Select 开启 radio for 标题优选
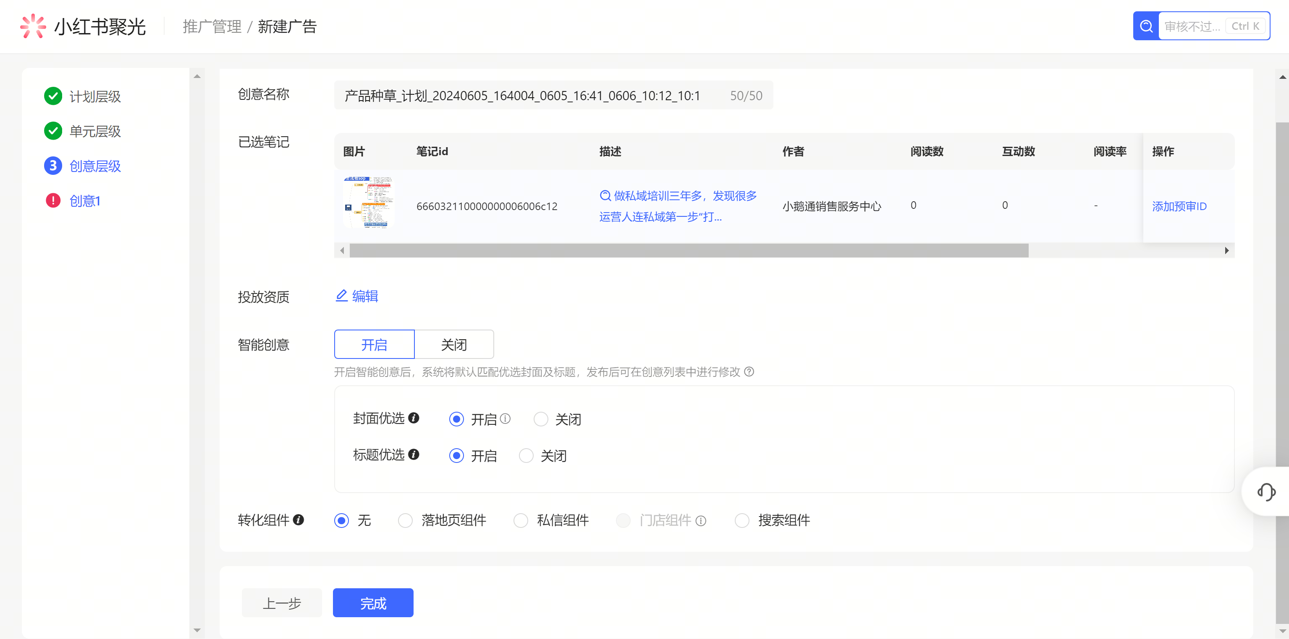The height and width of the screenshot is (639, 1289). tap(456, 455)
